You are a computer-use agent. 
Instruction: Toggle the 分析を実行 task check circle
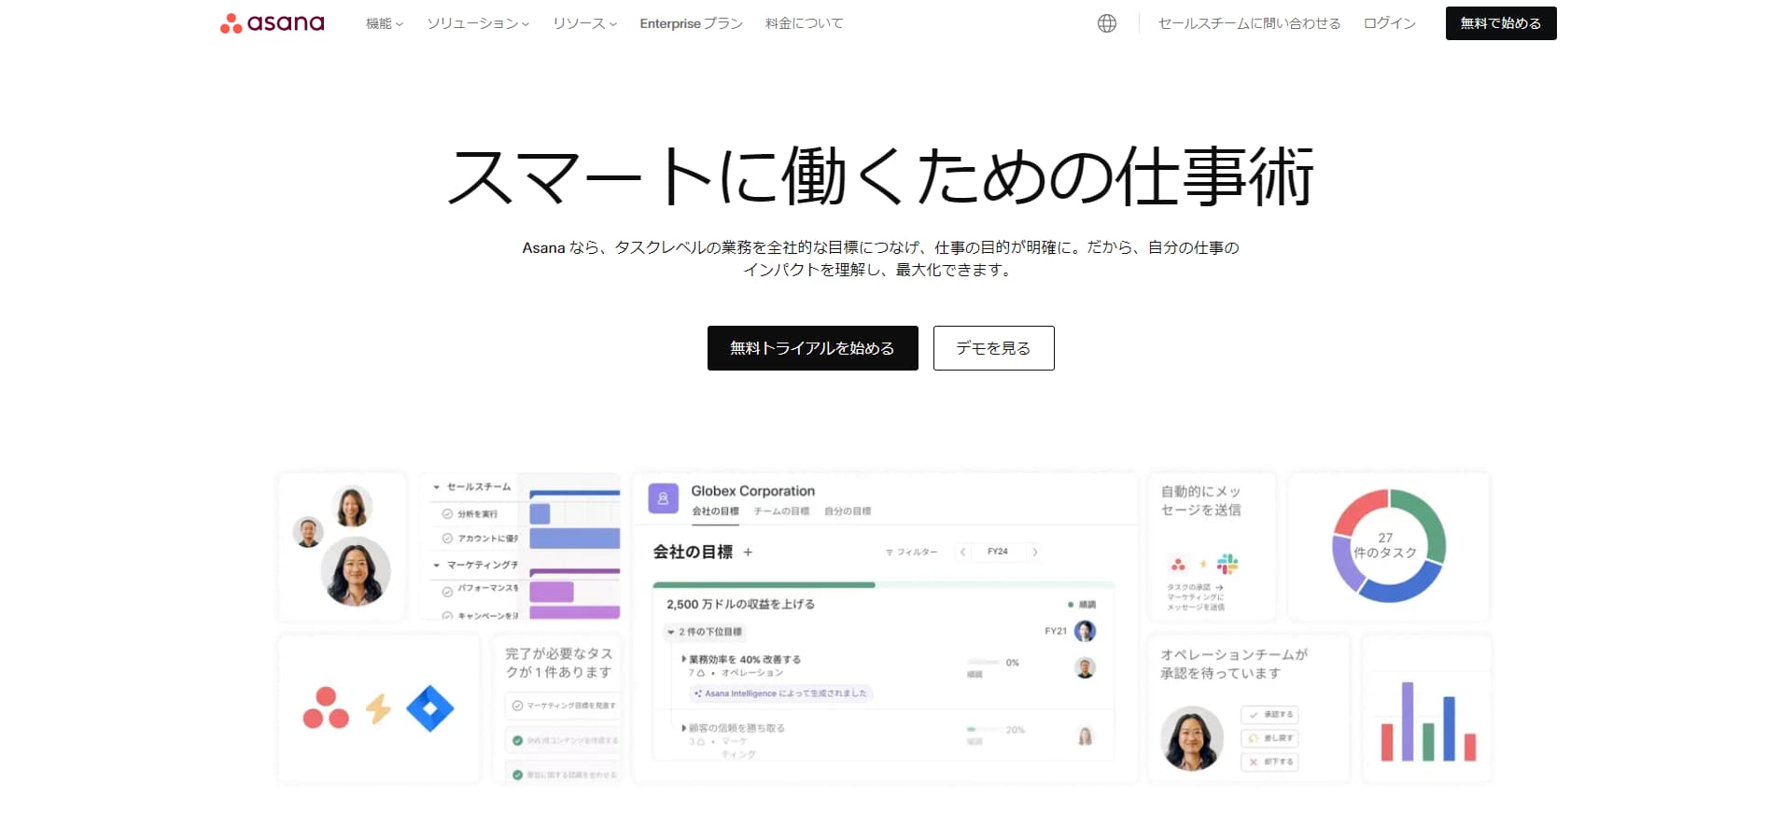coord(447,514)
